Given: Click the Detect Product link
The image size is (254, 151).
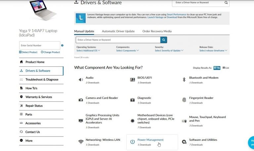Looking at the screenshot, I should coord(28,52).
